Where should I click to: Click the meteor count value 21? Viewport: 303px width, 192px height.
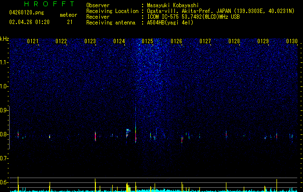[x=70, y=22]
